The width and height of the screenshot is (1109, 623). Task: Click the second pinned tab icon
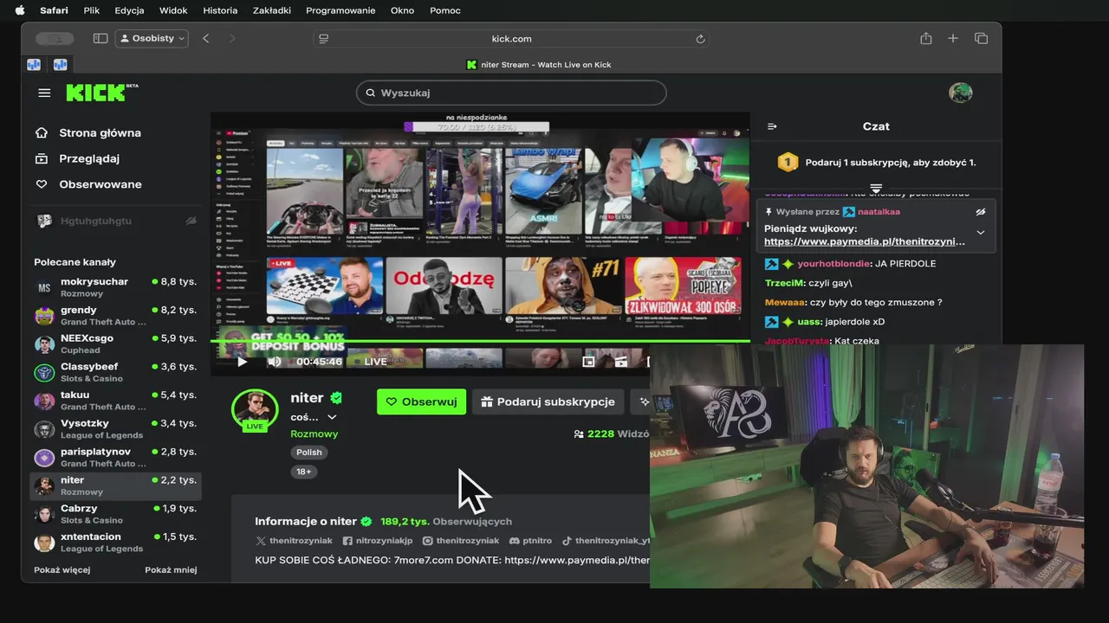point(60,65)
